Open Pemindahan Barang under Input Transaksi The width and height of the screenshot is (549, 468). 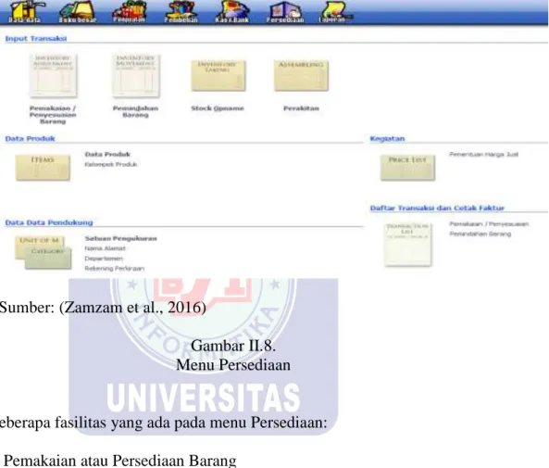point(135,111)
